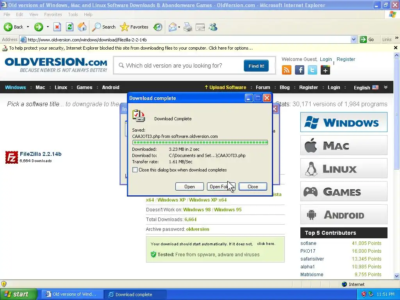
Task: Open the Forward button history dropdown arrow
Action: (48, 27)
